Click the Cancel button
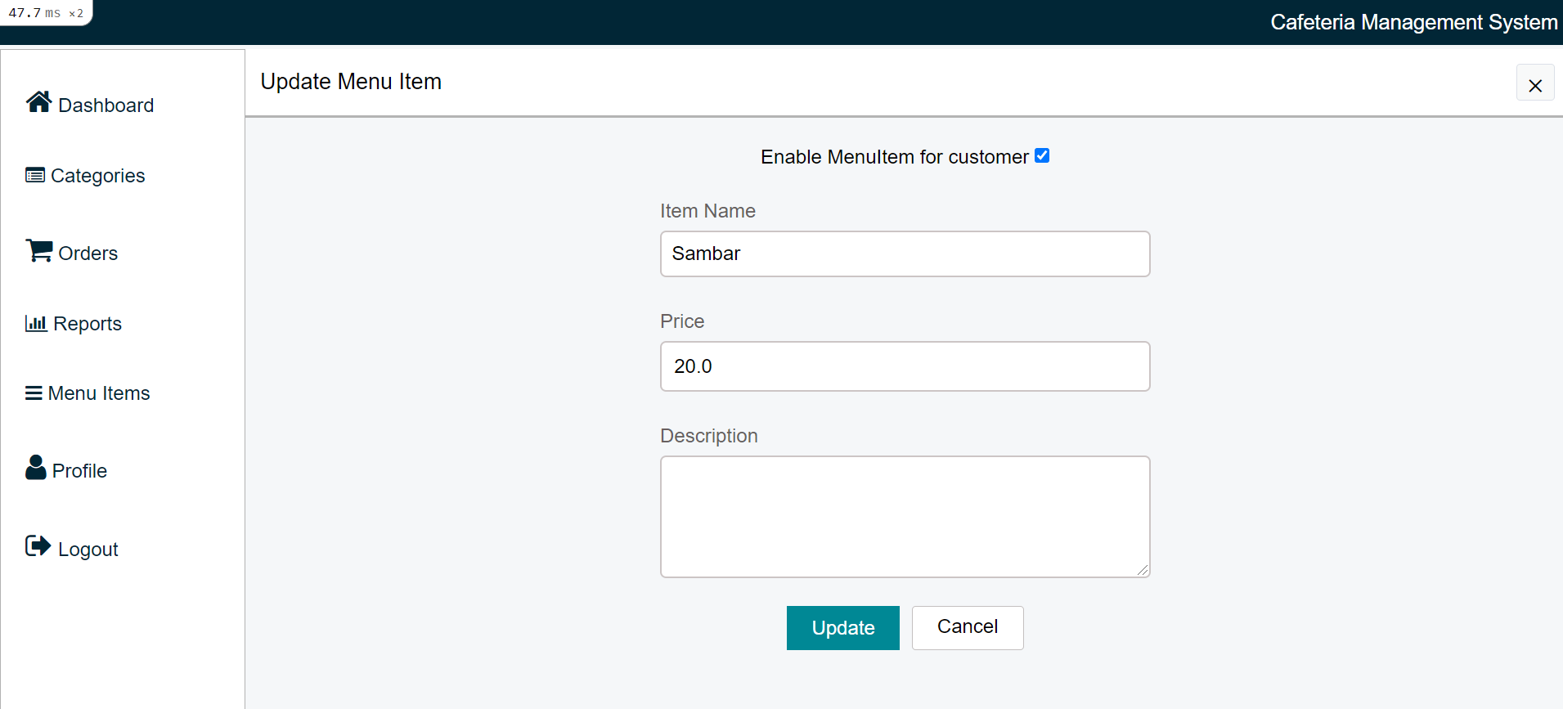 968,627
